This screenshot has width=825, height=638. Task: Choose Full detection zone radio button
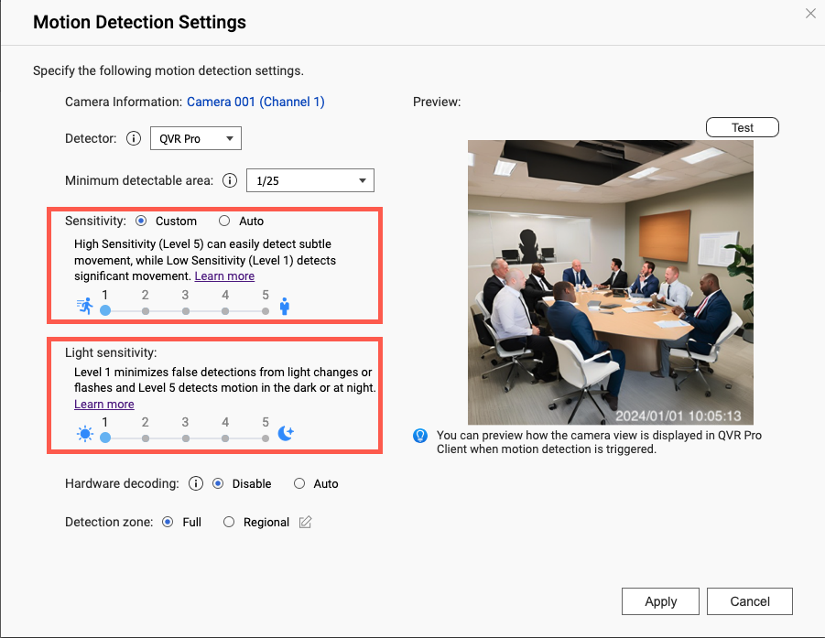[x=168, y=522]
